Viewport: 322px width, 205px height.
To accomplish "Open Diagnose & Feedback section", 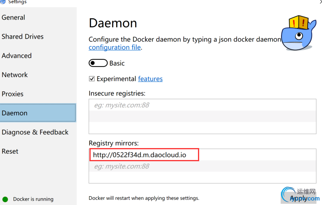I will tap(35, 132).
